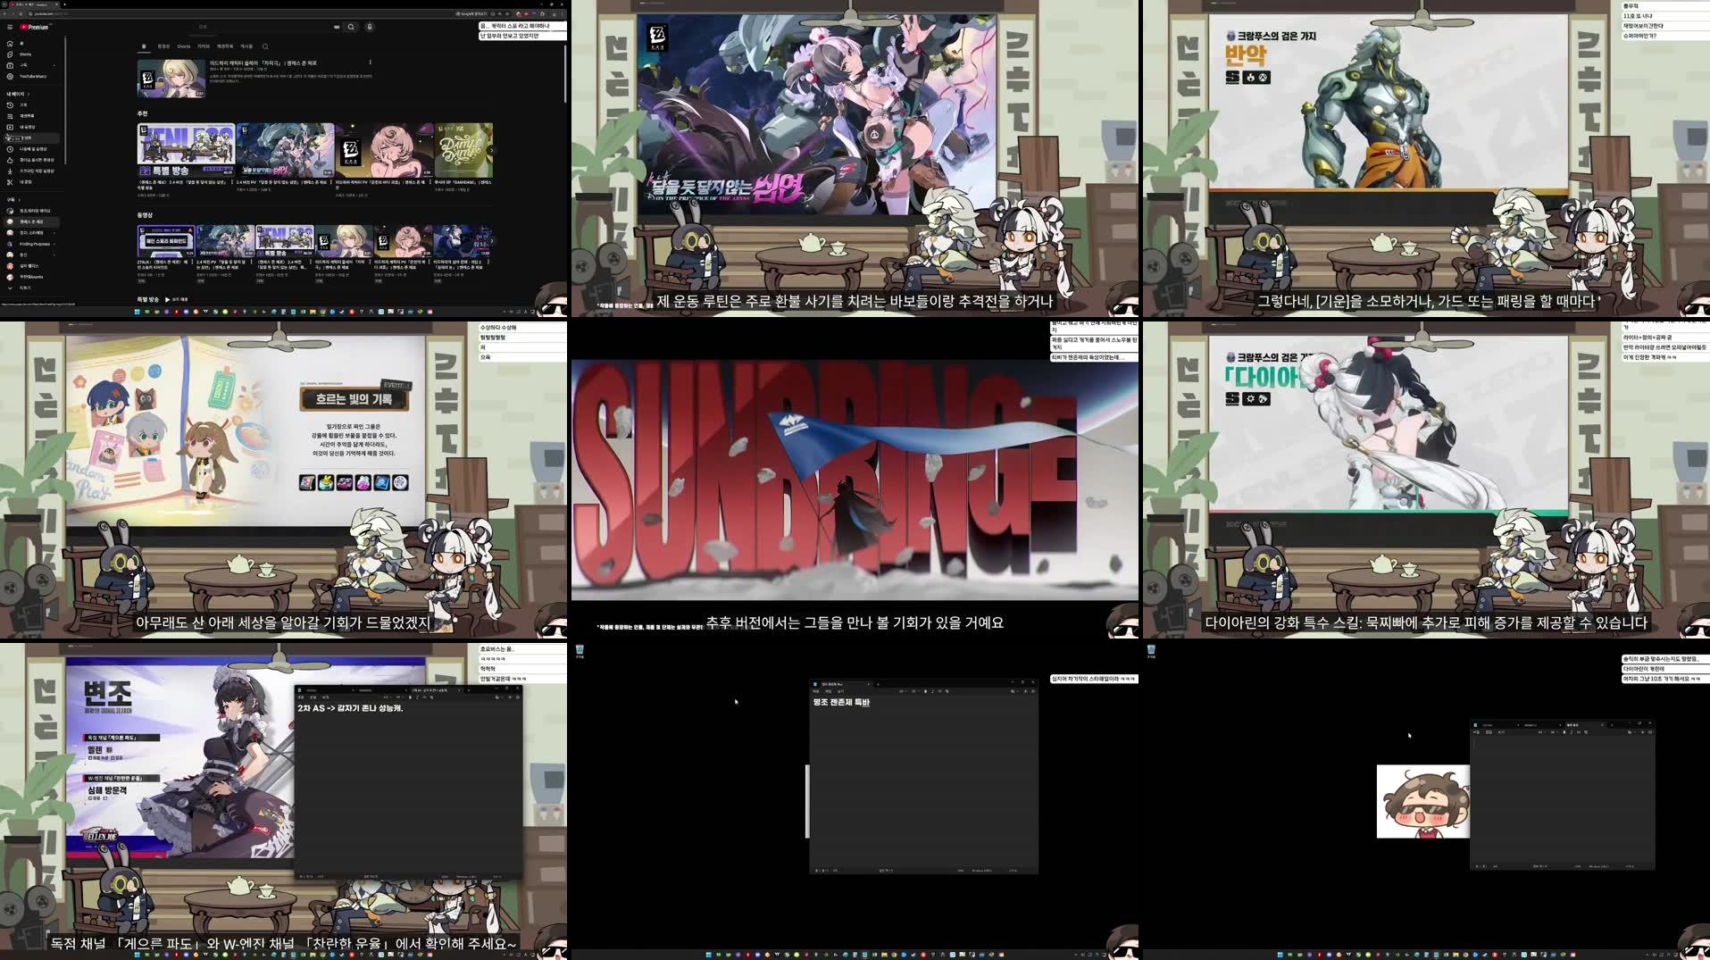This screenshot has width=1710, height=960.
Task: Switch to the 동영상 tab
Action: 165,46
